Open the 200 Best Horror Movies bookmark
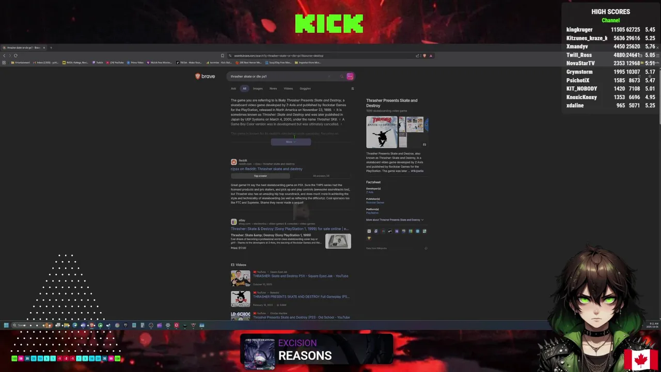The image size is (661, 372). (x=249, y=63)
